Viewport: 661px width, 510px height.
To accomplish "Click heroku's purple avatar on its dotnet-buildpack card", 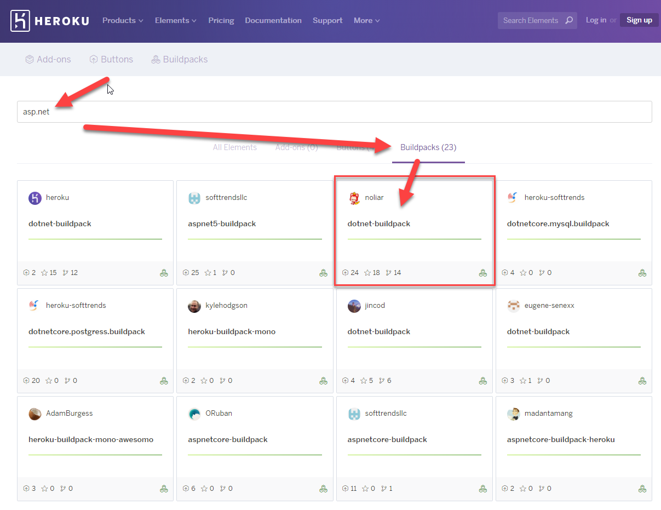I will point(35,198).
